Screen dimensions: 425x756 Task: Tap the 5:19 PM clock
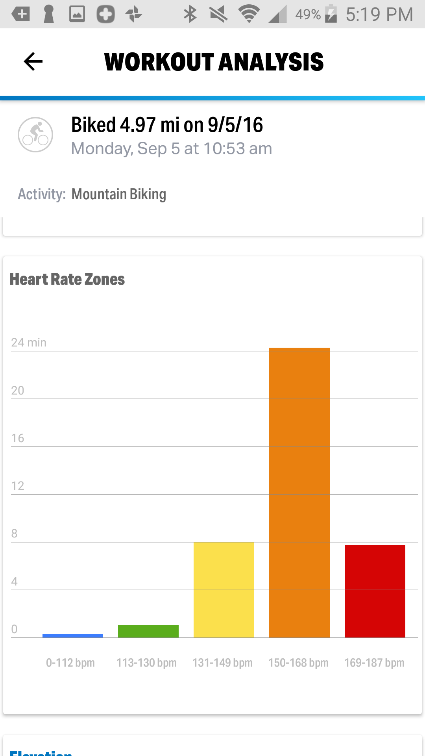(379, 14)
